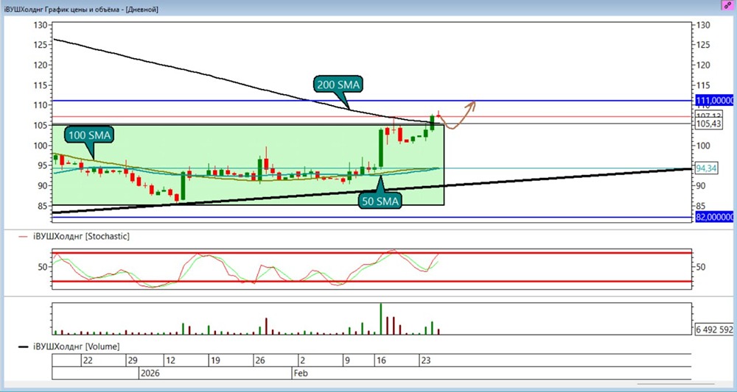Viewport: 737px width, 392px height.
Task: Click the 105,43 price level label
Action: [x=709, y=124]
